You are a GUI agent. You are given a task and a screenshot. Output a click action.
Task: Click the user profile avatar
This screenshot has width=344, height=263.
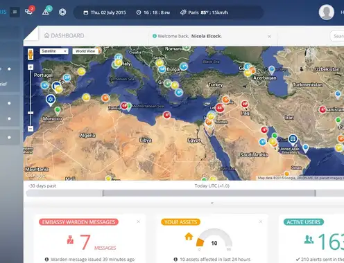327,12
